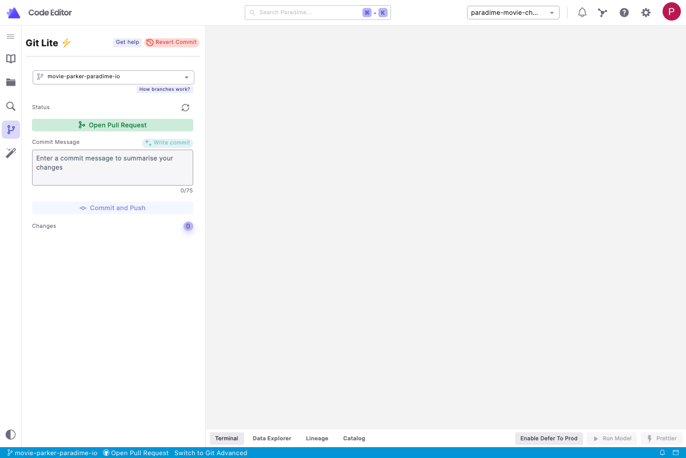Click the refresh status icon
Viewport: 686px width, 458px height.
[185, 107]
